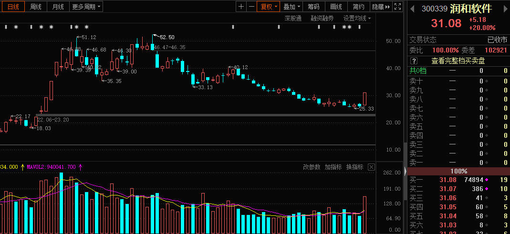510x234 pixels.
Task: Switch to the 月线 monthly tab
Action: pyautogui.click(x=58, y=7)
